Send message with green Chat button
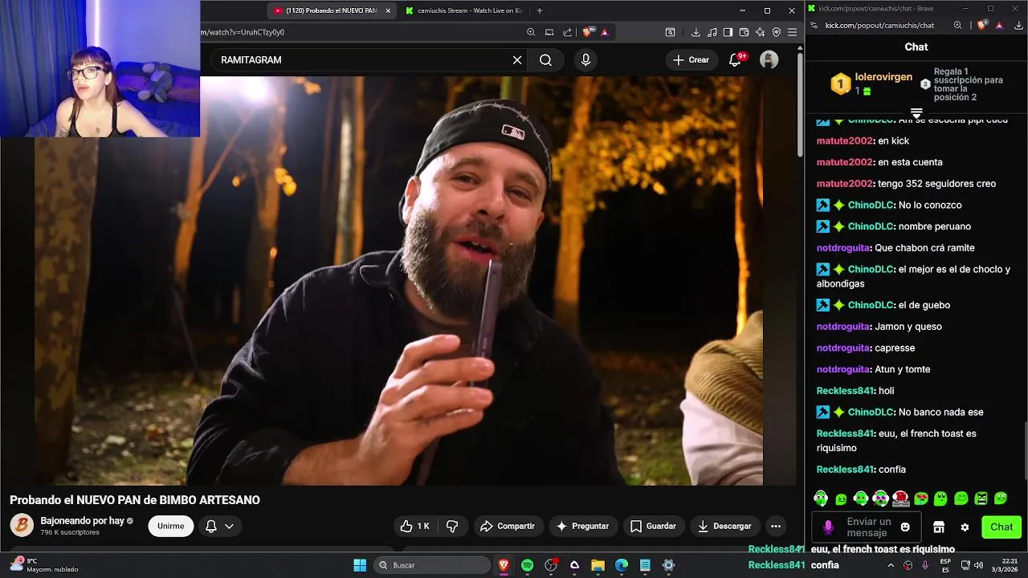 coord(1001,527)
